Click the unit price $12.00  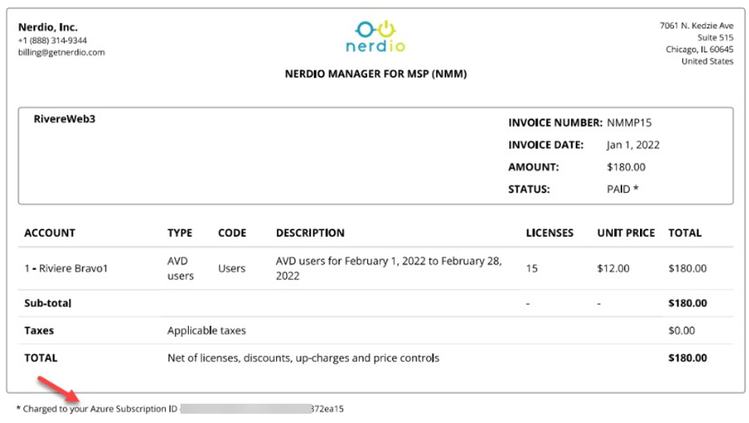[x=613, y=268]
